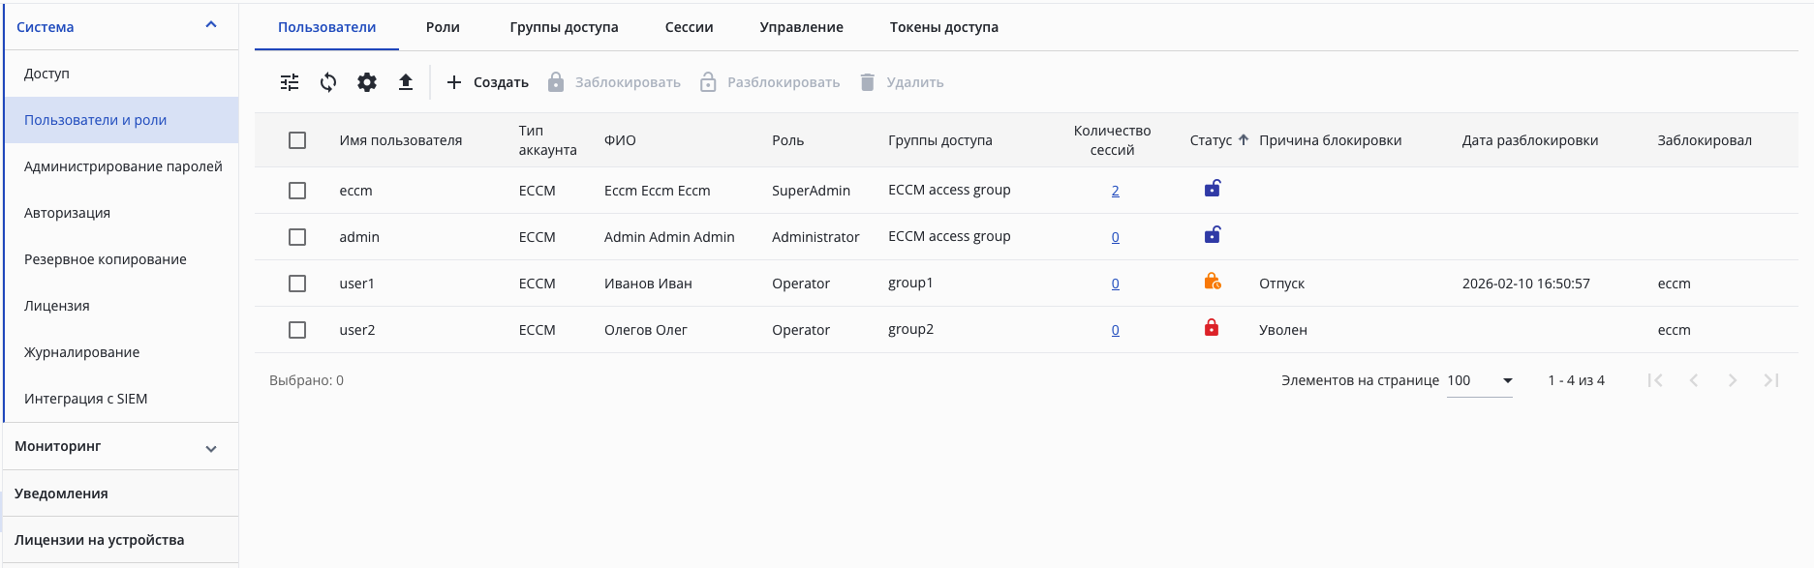Open the items-per-page dropdown
The width and height of the screenshot is (1814, 568).
(x=1507, y=380)
